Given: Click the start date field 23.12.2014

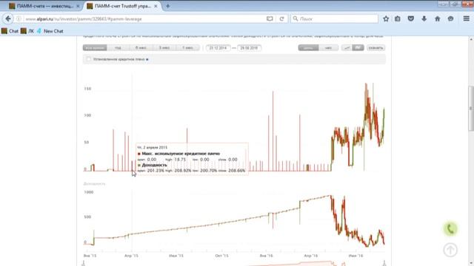Looking at the screenshot, I should point(218,48).
